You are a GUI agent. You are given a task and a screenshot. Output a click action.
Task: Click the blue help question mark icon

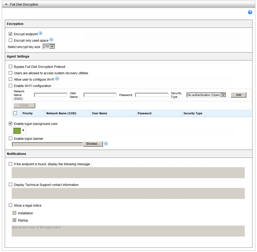click(250, 12)
